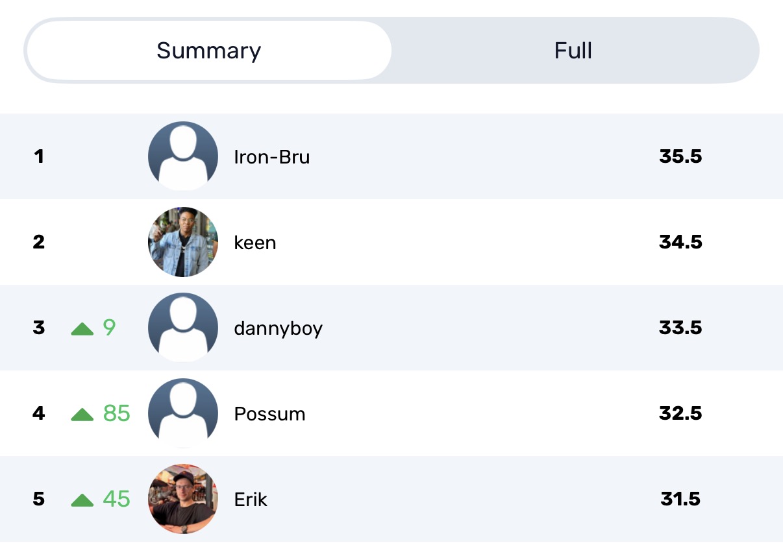
Task: Open Erik's profile photo
Action: pos(183,499)
